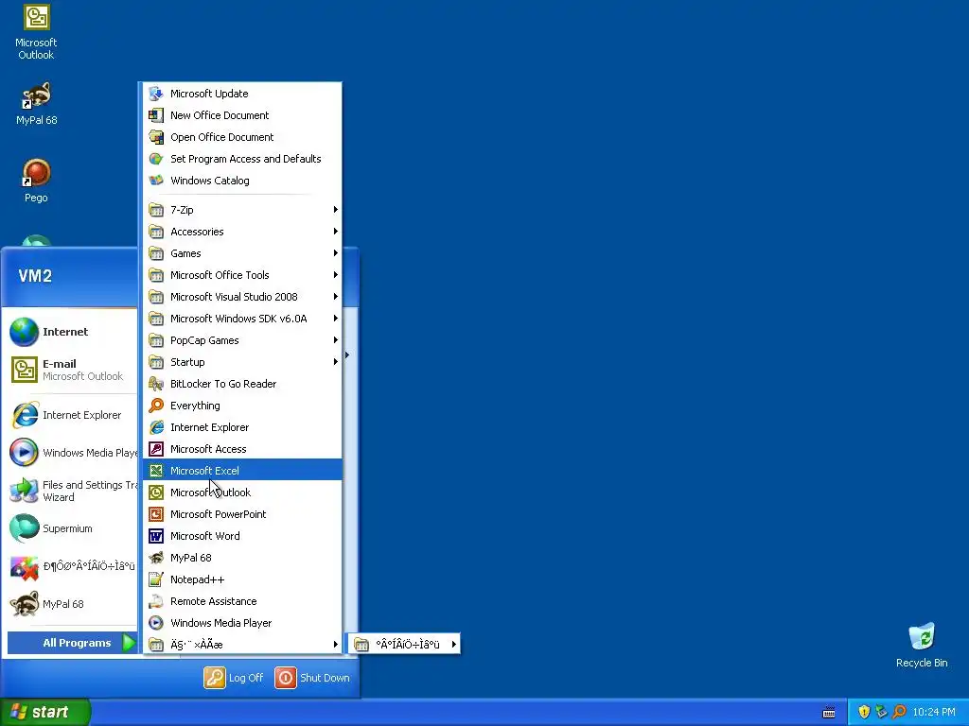Viewport: 969px width, 726px height.
Task: Expand the Accessories folder
Action: tap(242, 232)
